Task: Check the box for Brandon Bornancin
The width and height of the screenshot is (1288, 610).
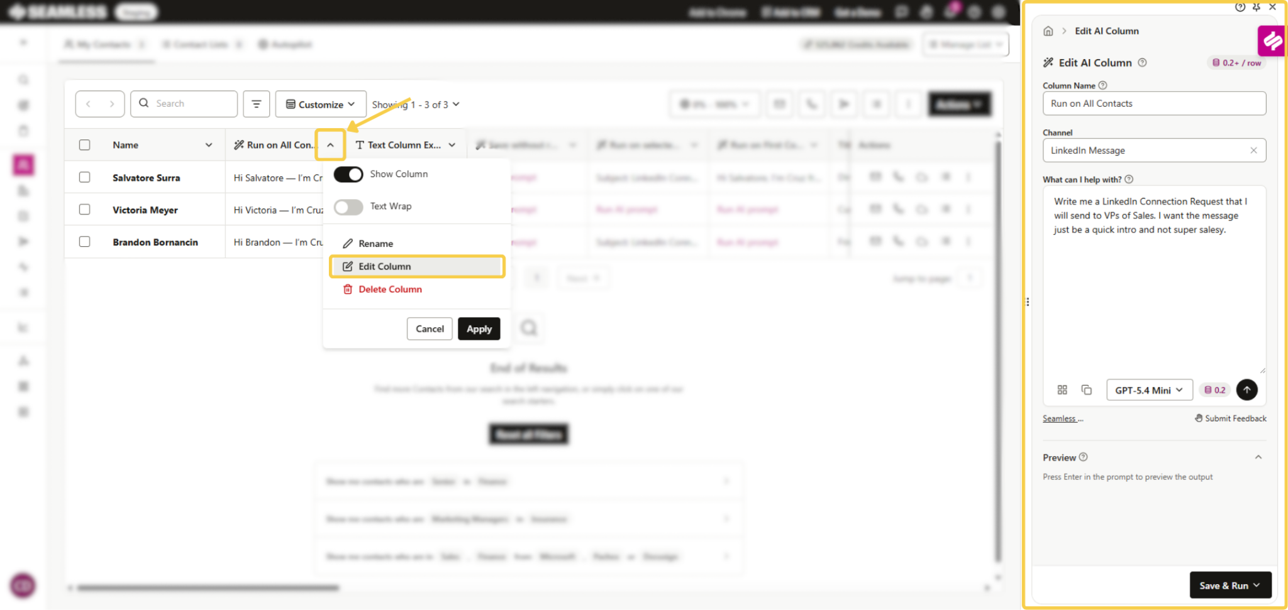Action: (x=84, y=241)
